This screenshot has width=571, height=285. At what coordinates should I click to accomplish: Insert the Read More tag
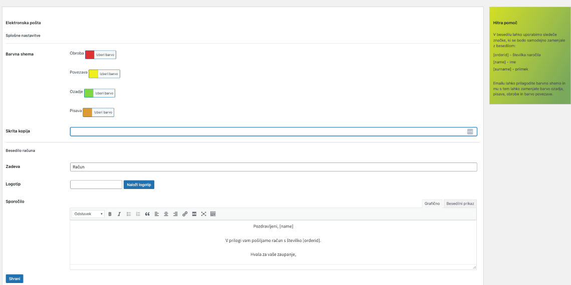[x=194, y=214]
